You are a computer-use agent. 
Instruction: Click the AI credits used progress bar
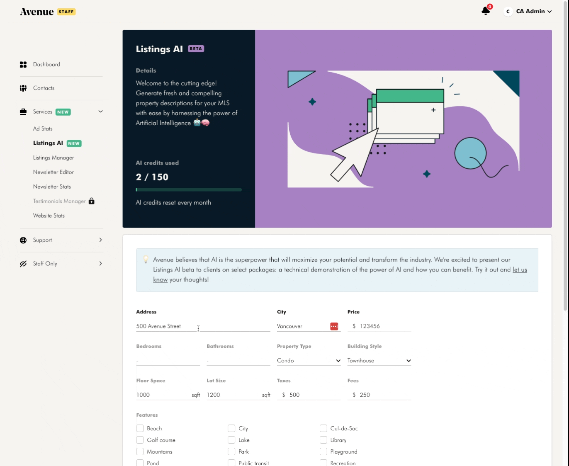tap(189, 190)
